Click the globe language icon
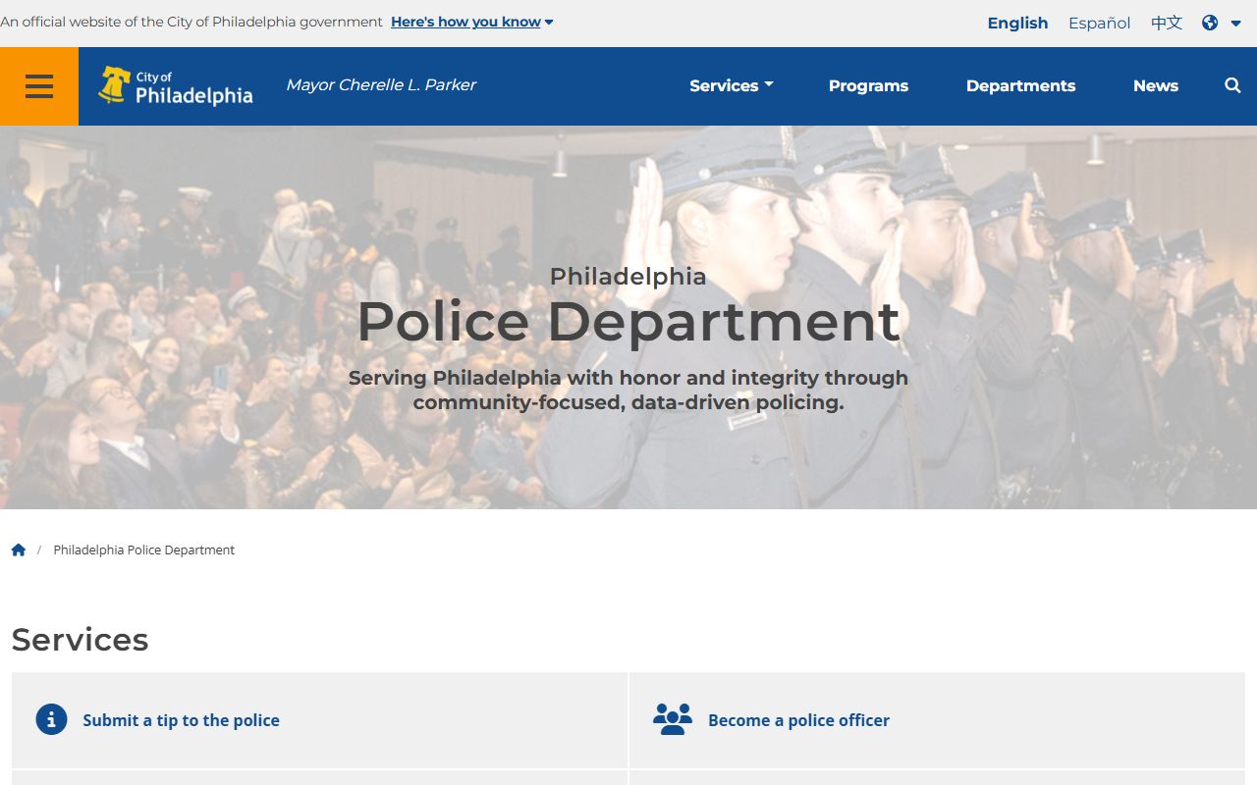 tap(1210, 23)
